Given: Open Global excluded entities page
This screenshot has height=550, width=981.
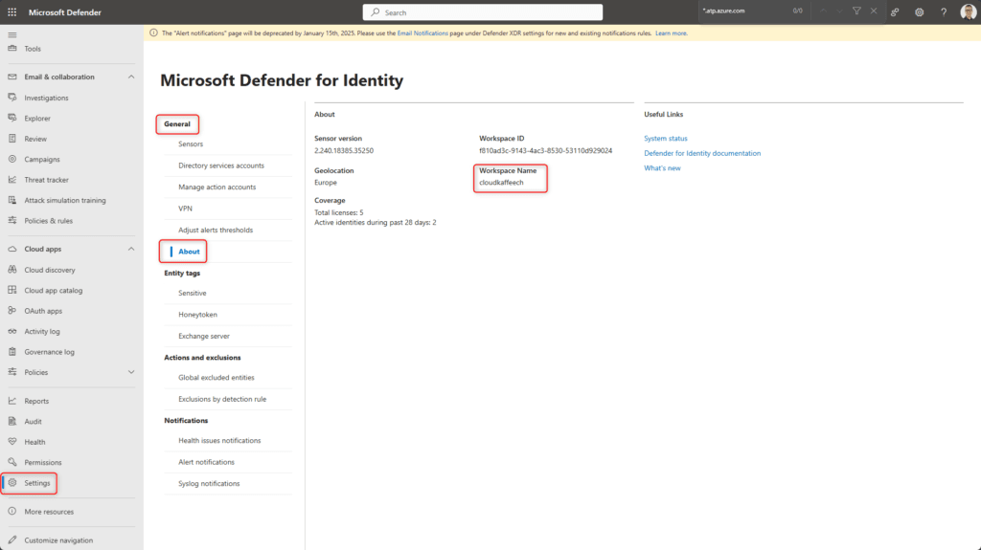Looking at the screenshot, I should 216,378.
